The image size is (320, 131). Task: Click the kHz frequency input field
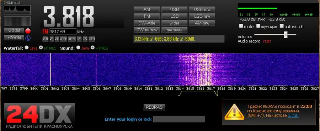[63, 32]
